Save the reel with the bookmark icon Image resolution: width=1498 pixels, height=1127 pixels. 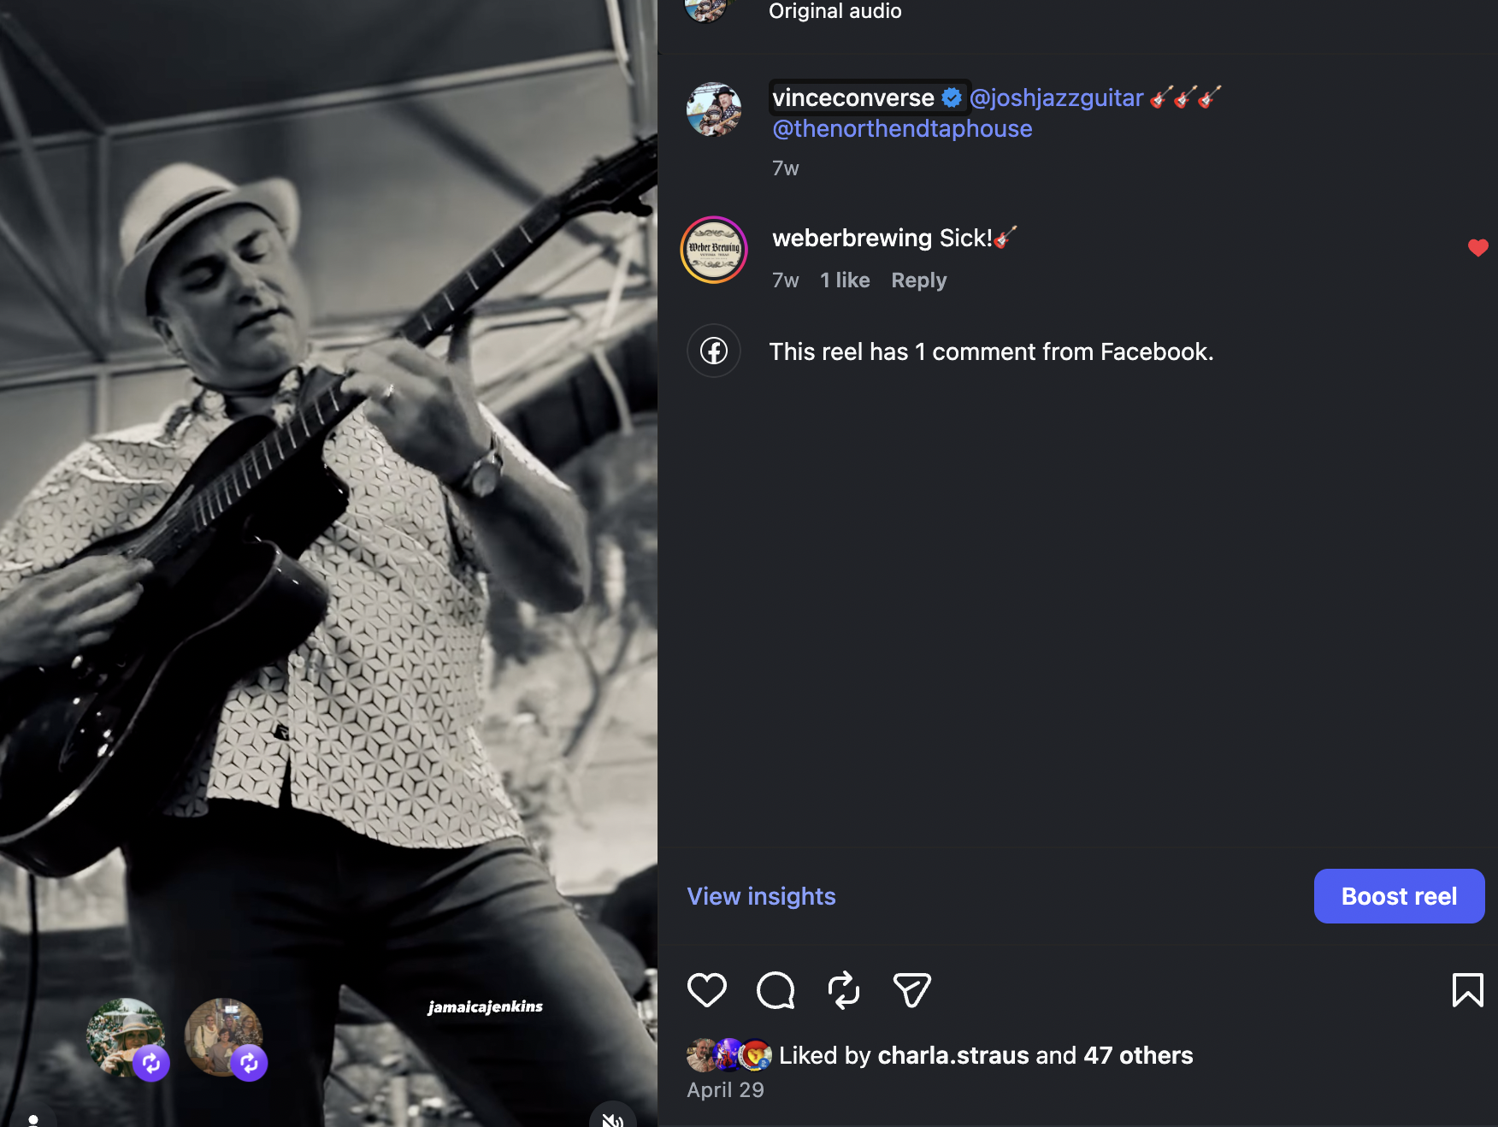[x=1467, y=990]
